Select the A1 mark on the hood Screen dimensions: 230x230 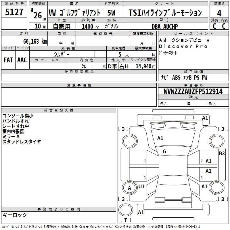pyautogui.click(x=160, y=138)
